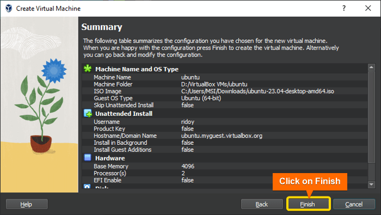Select the Unattended Install section header
Image resolution: width=381 pixels, height=215 pixels.
[124, 114]
